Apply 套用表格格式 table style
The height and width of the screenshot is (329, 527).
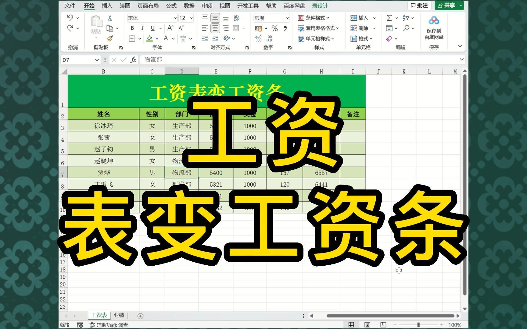318,28
